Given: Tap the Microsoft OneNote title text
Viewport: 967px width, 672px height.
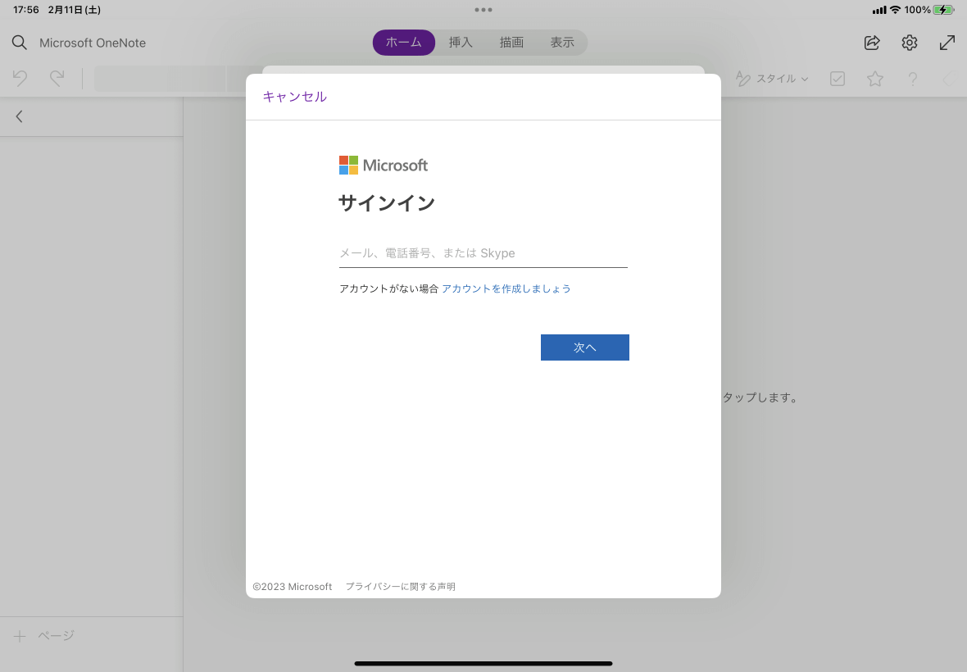Looking at the screenshot, I should [93, 43].
